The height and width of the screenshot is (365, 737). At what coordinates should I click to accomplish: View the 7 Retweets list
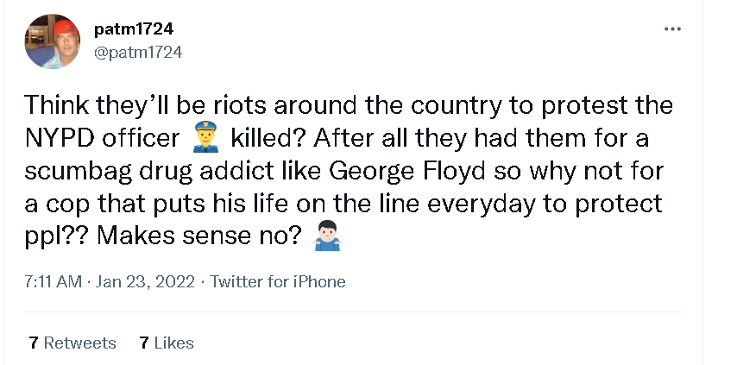click(72, 343)
